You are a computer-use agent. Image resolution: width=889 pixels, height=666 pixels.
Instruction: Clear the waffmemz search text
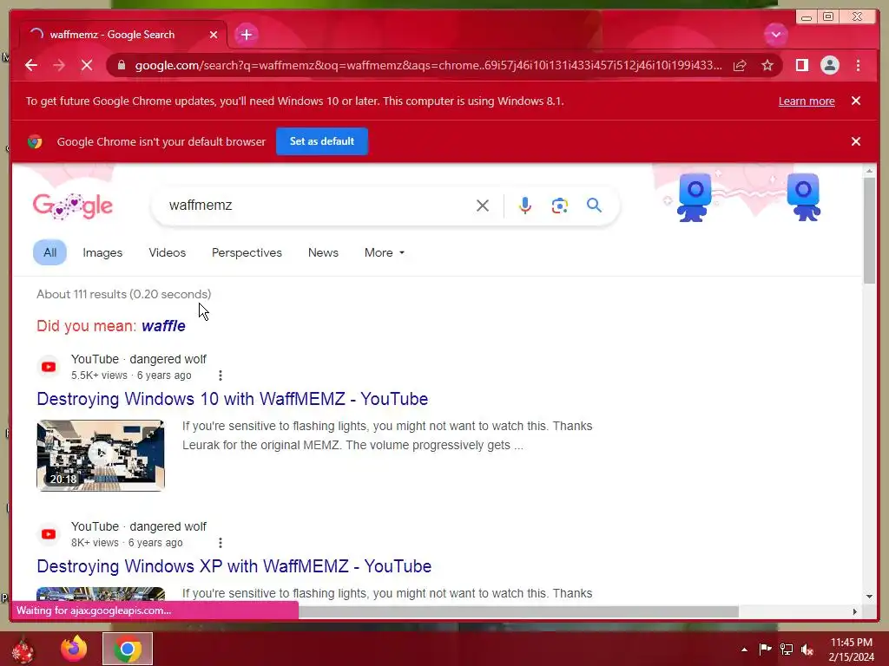click(483, 205)
